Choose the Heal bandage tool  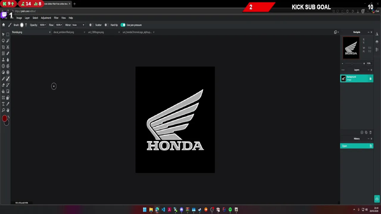pyautogui.click(x=8, y=53)
